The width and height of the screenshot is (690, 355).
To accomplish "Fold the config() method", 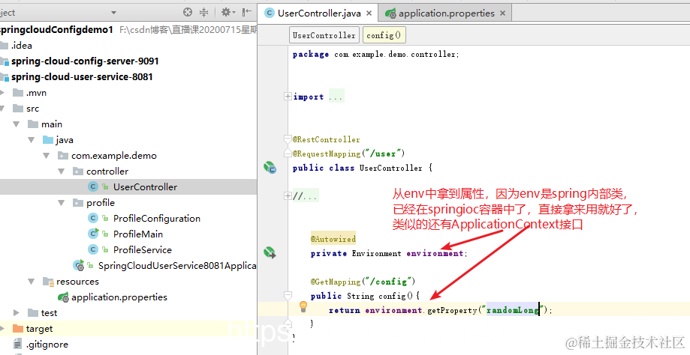I will click(x=288, y=295).
